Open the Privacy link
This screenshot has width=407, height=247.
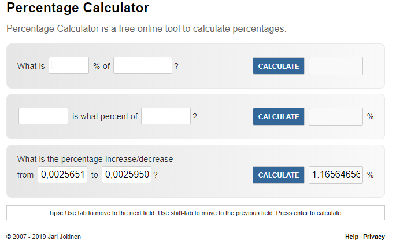pos(374,237)
